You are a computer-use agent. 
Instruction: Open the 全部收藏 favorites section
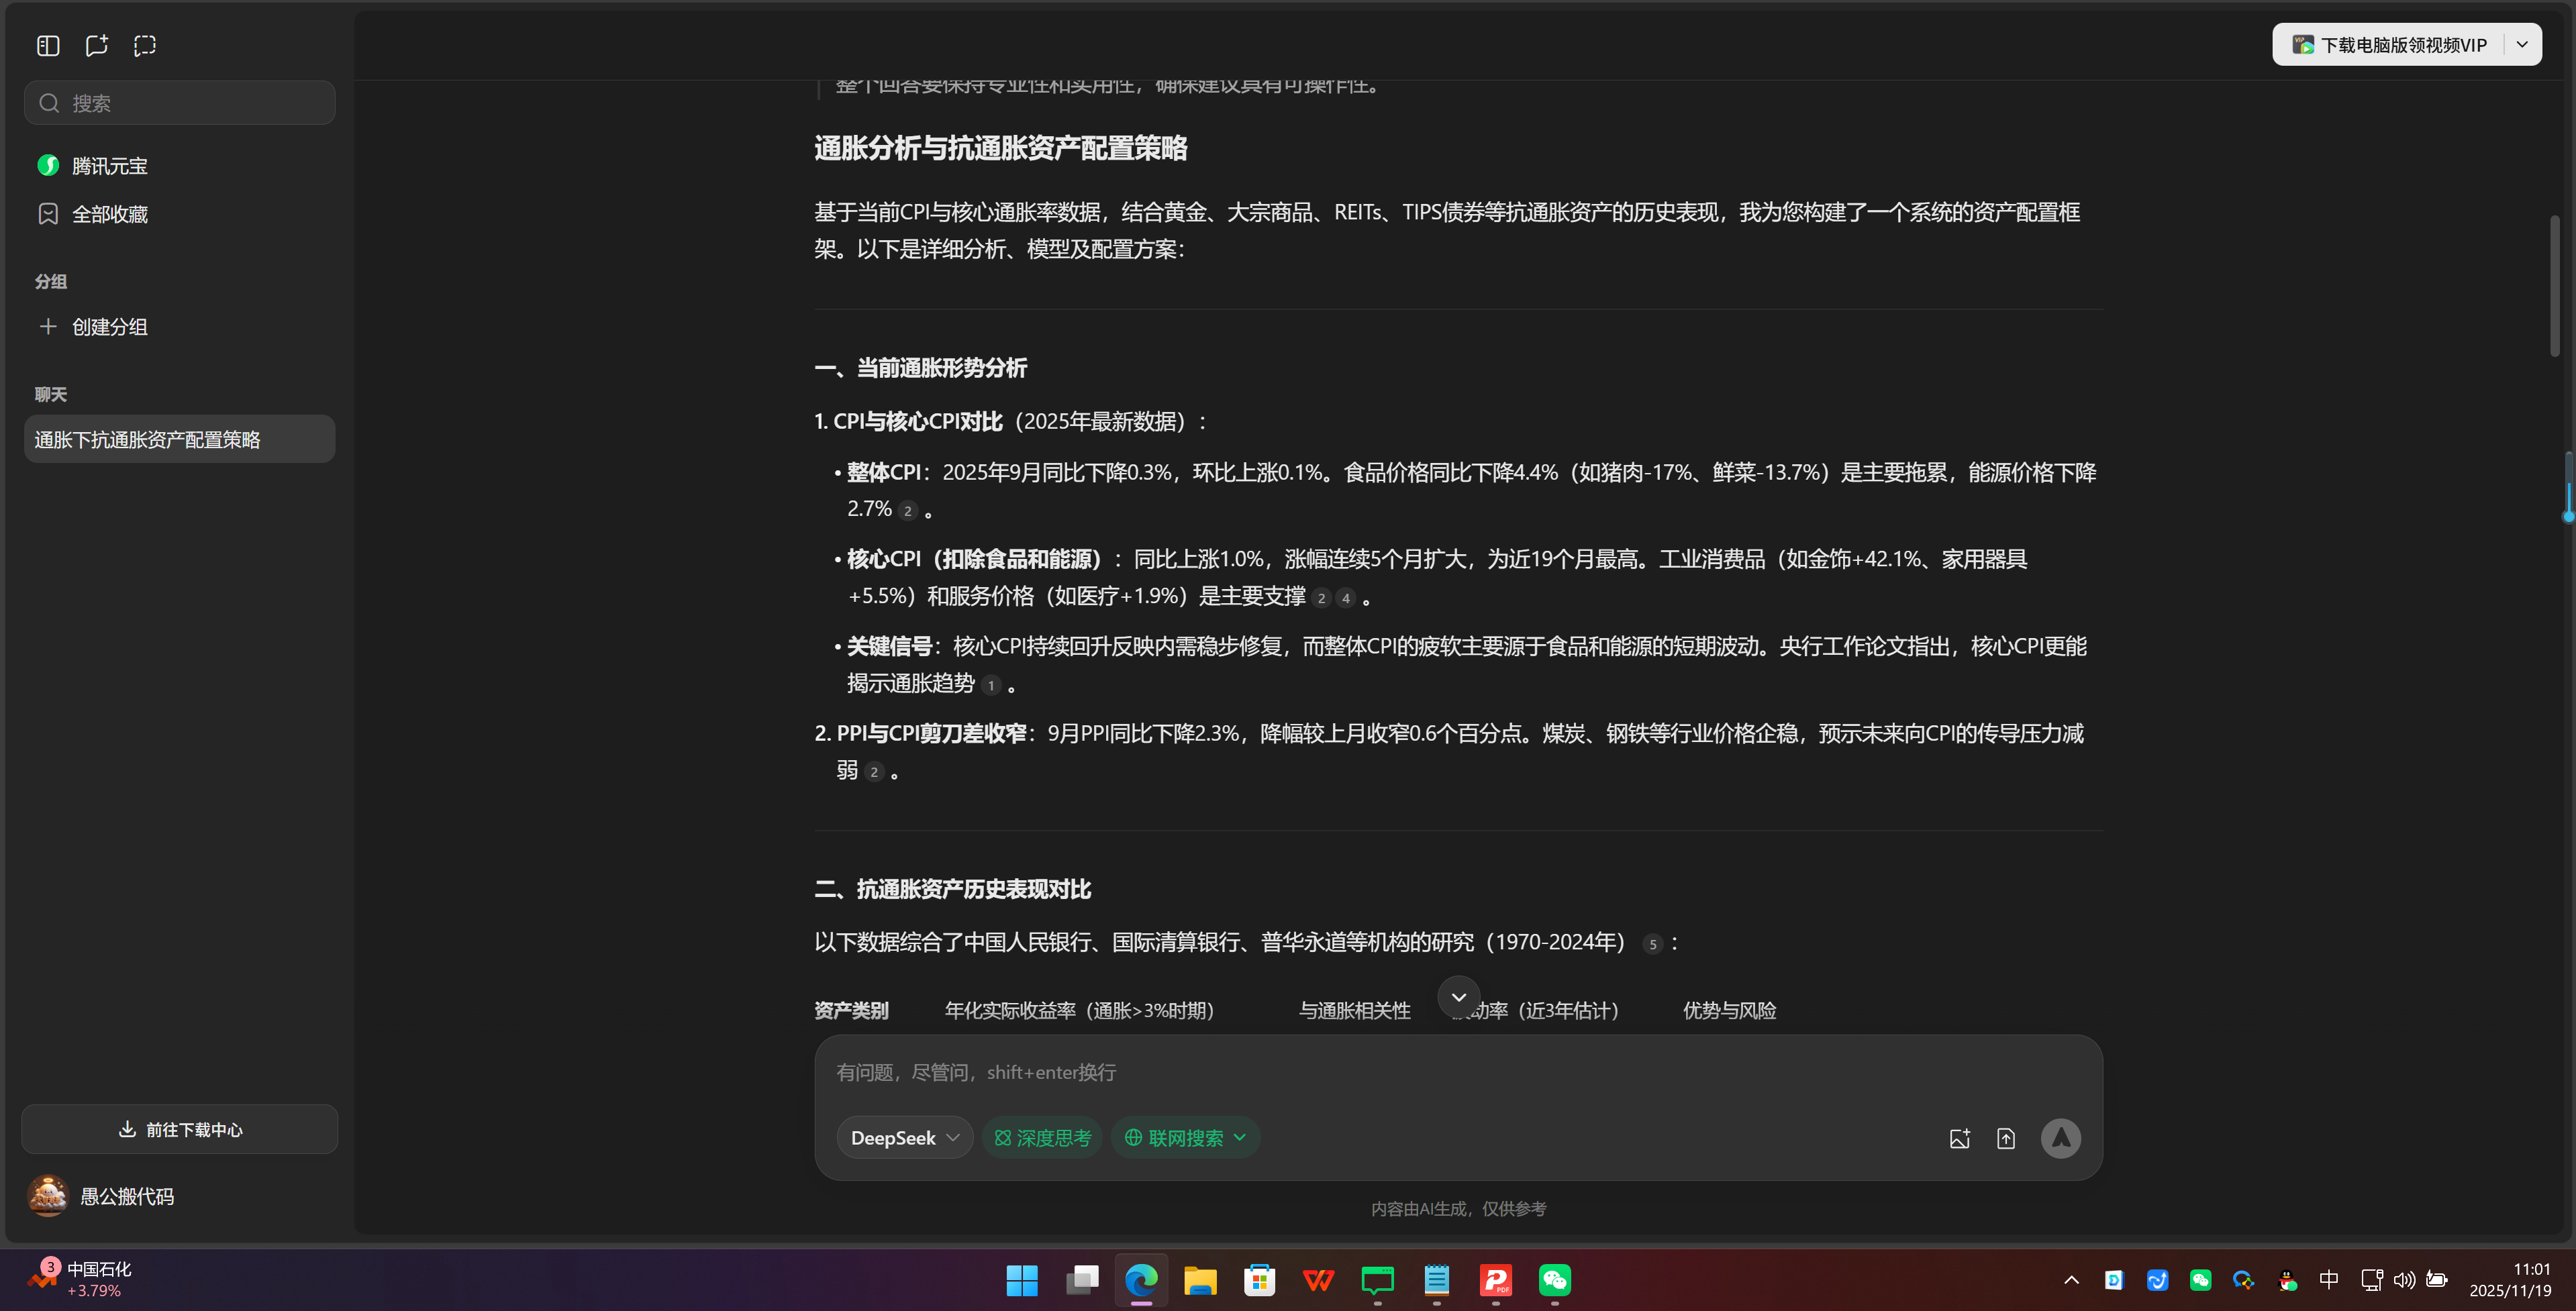(x=109, y=213)
